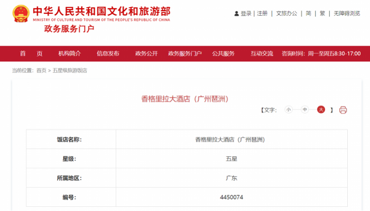This screenshot has width=370, height=211.
Task: Click 星级 label cell
Action: (x=71, y=159)
